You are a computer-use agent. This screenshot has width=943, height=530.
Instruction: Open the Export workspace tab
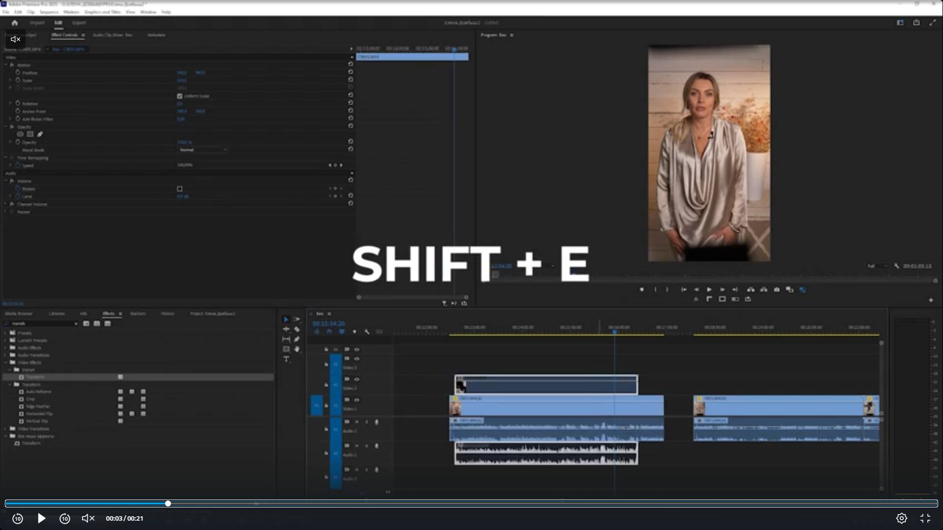click(x=79, y=23)
